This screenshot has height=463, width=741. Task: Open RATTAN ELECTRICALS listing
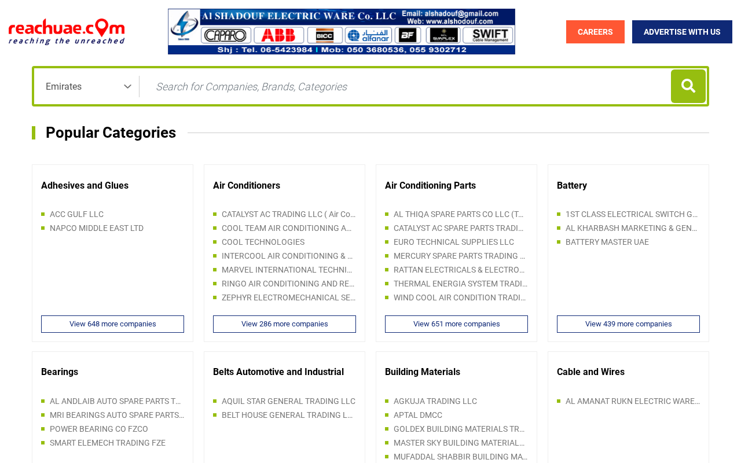[x=459, y=270]
